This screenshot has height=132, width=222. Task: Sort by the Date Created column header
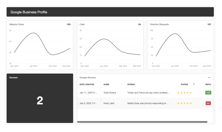pos(87,85)
